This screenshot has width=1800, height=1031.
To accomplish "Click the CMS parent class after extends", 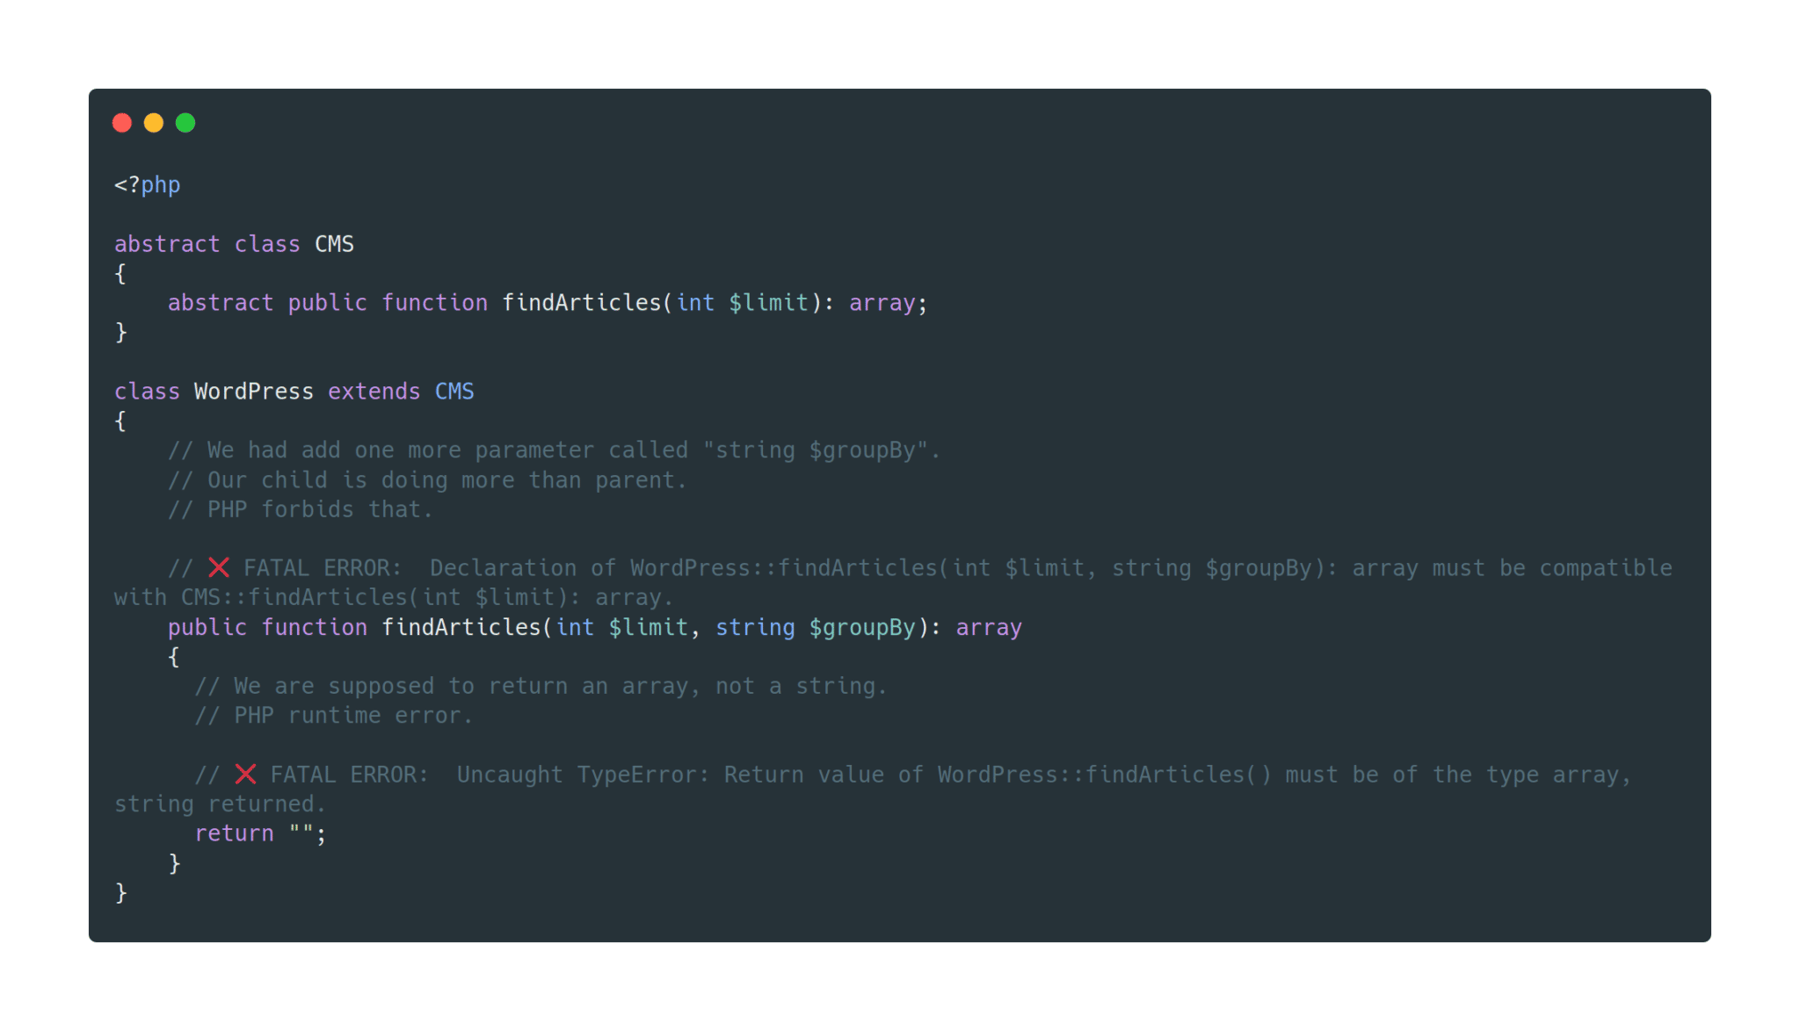I will coord(454,392).
